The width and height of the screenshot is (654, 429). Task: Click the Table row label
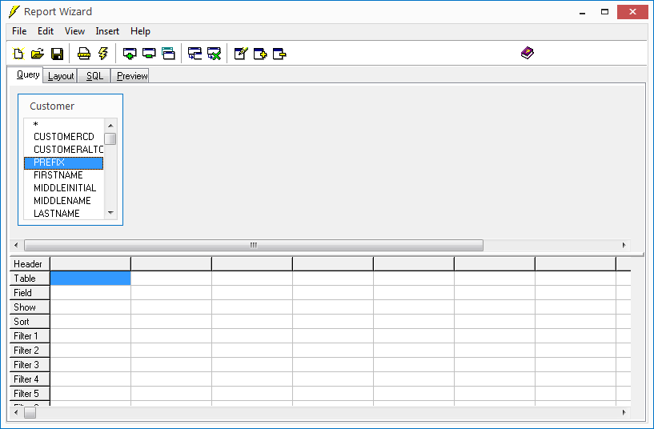click(30, 279)
